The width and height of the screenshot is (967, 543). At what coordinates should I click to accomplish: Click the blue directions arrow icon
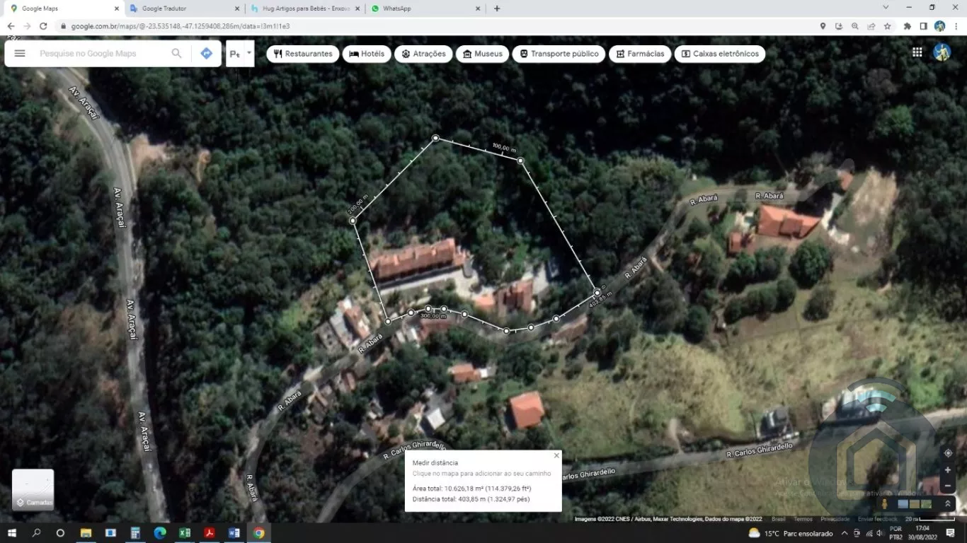point(206,54)
